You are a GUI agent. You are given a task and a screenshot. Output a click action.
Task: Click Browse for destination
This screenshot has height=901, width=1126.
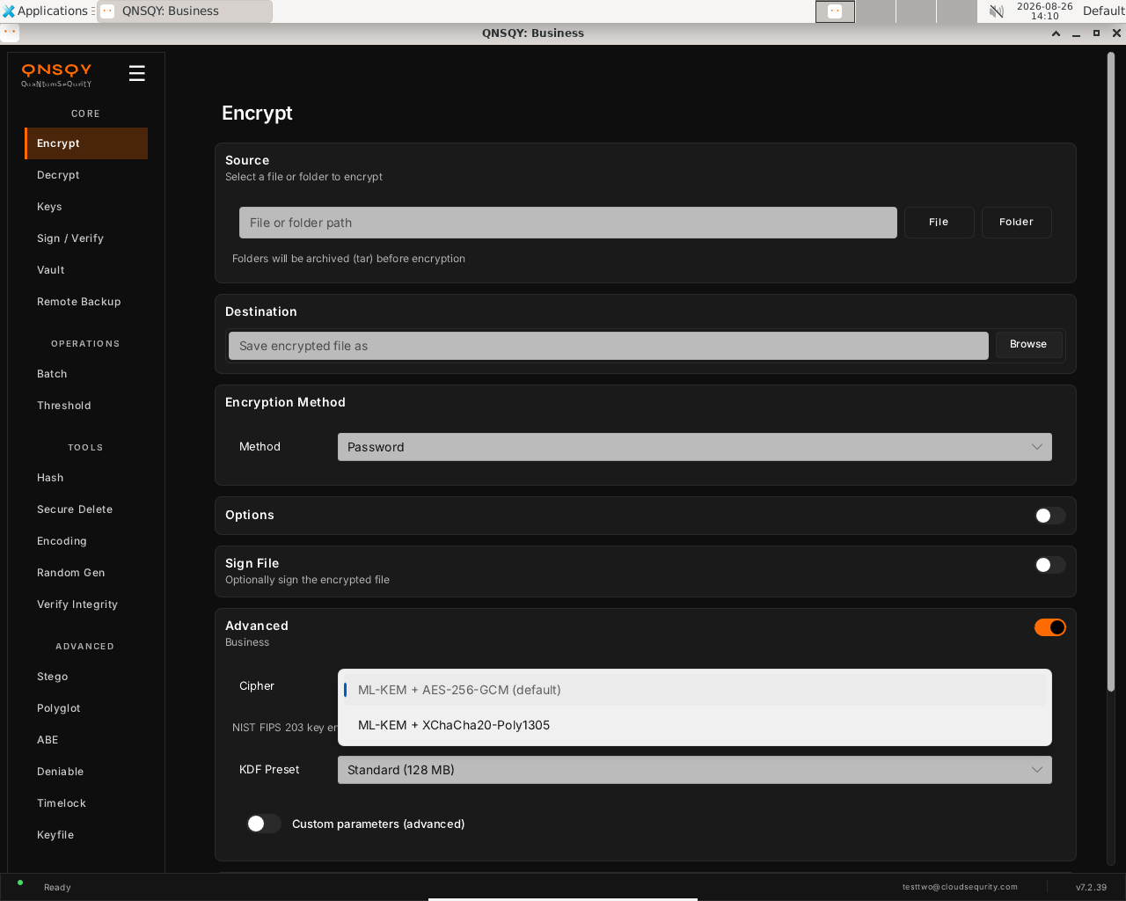click(1028, 345)
